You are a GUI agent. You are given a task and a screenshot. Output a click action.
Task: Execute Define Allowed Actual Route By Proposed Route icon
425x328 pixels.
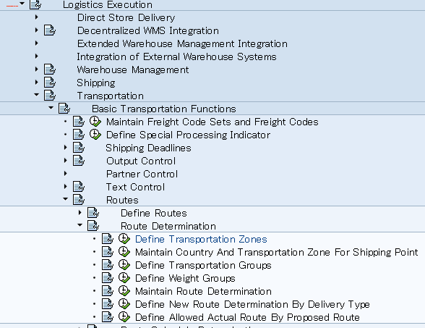124,317
